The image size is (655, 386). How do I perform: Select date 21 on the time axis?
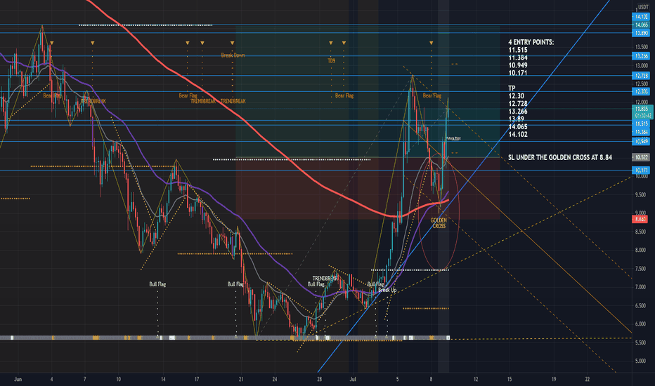tap(241, 379)
